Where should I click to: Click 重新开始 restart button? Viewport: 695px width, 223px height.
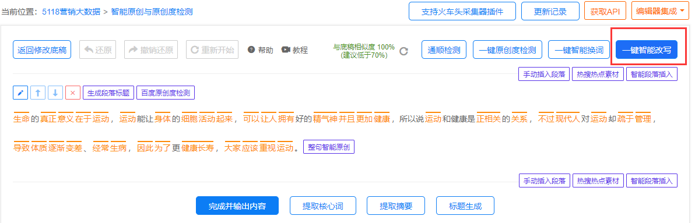coord(212,49)
